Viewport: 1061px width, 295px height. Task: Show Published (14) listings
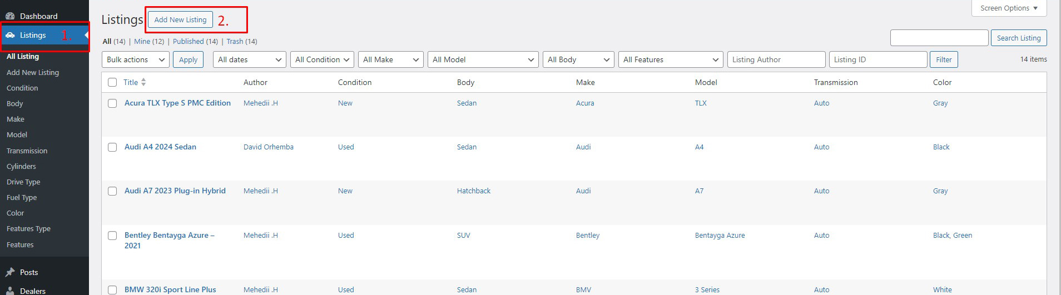[x=195, y=41]
